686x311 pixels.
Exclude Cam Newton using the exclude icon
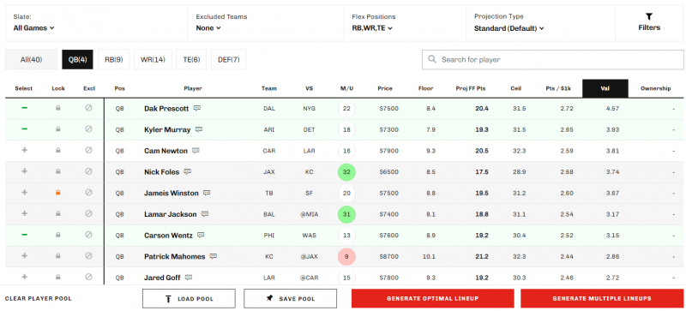[x=89, y=150]
